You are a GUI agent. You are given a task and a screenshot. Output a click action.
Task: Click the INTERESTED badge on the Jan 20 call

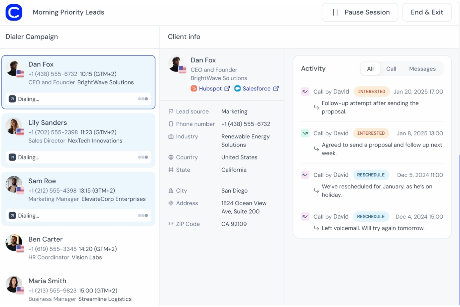pos(371,91)
